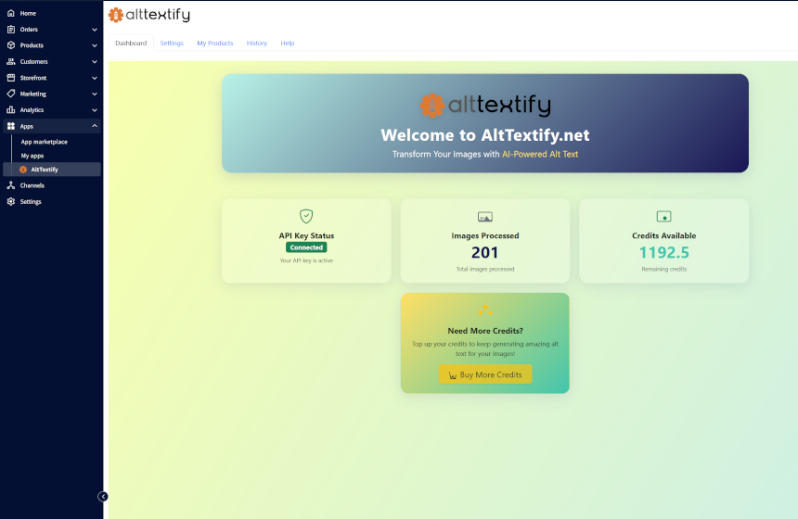Click the Home icon in sidebar

[x=11, y=13]
